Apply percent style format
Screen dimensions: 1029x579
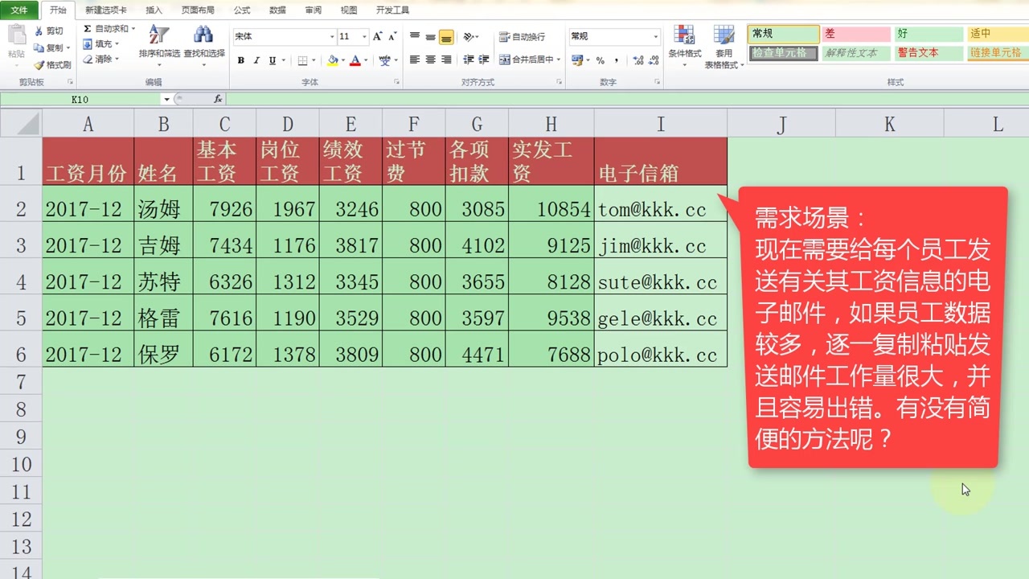pyautogui.click(x=600, y=60)
